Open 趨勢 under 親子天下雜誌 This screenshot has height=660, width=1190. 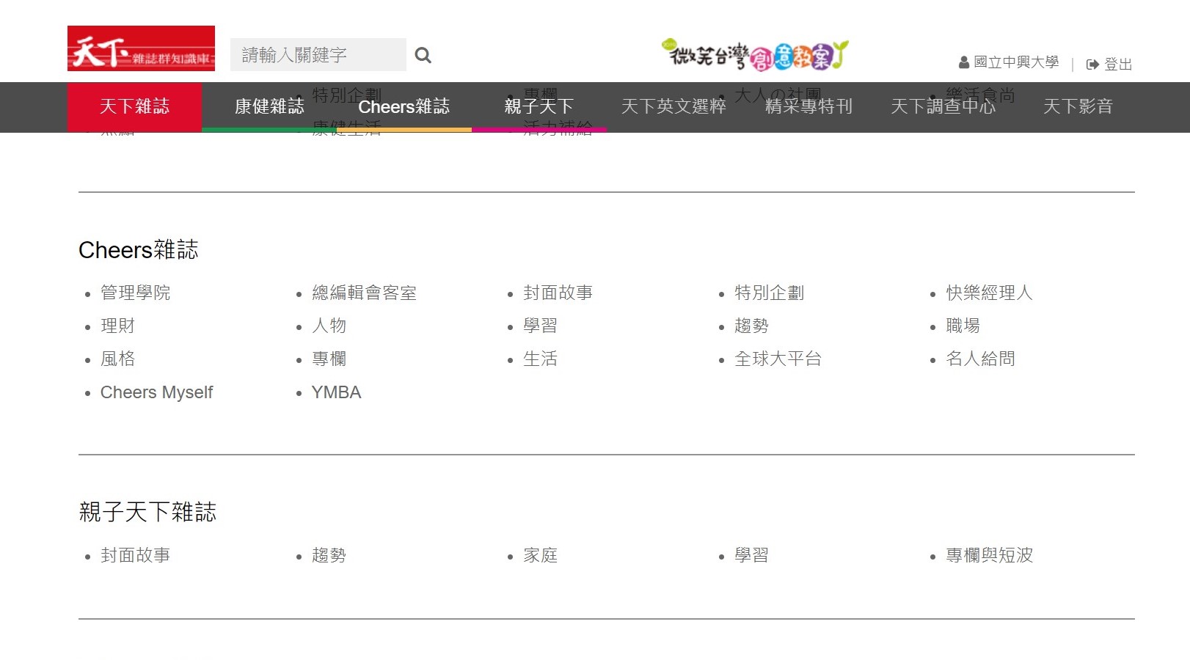(x=329, y=556)
